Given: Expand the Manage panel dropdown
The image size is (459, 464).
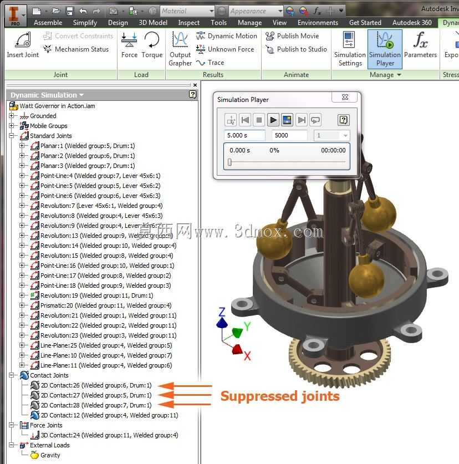Looking at the screenshot, I should click(x=399, y=75).
